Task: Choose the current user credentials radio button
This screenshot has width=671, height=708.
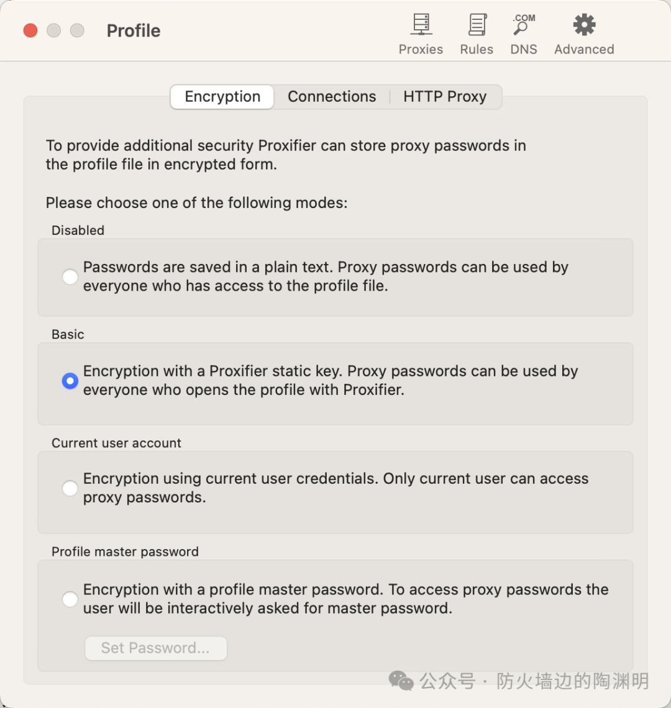Action: [x=70, y=489]
